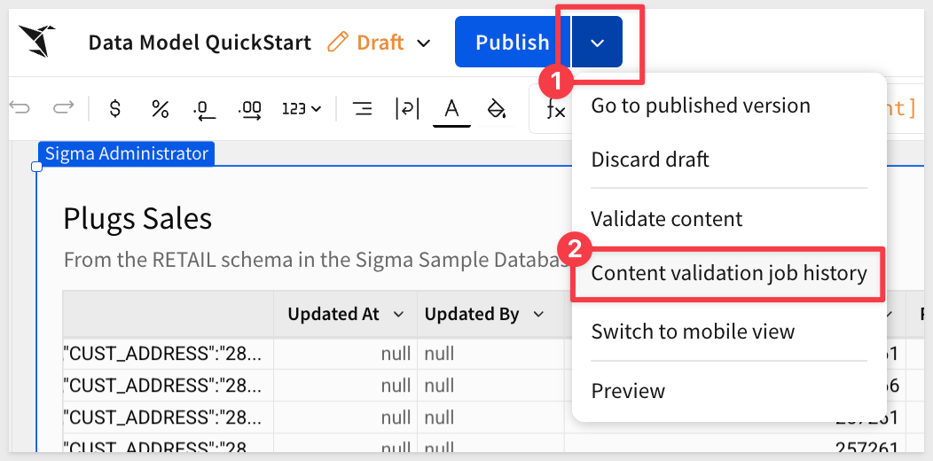Click the arrow beside Publish button

(x=597, y=43)
